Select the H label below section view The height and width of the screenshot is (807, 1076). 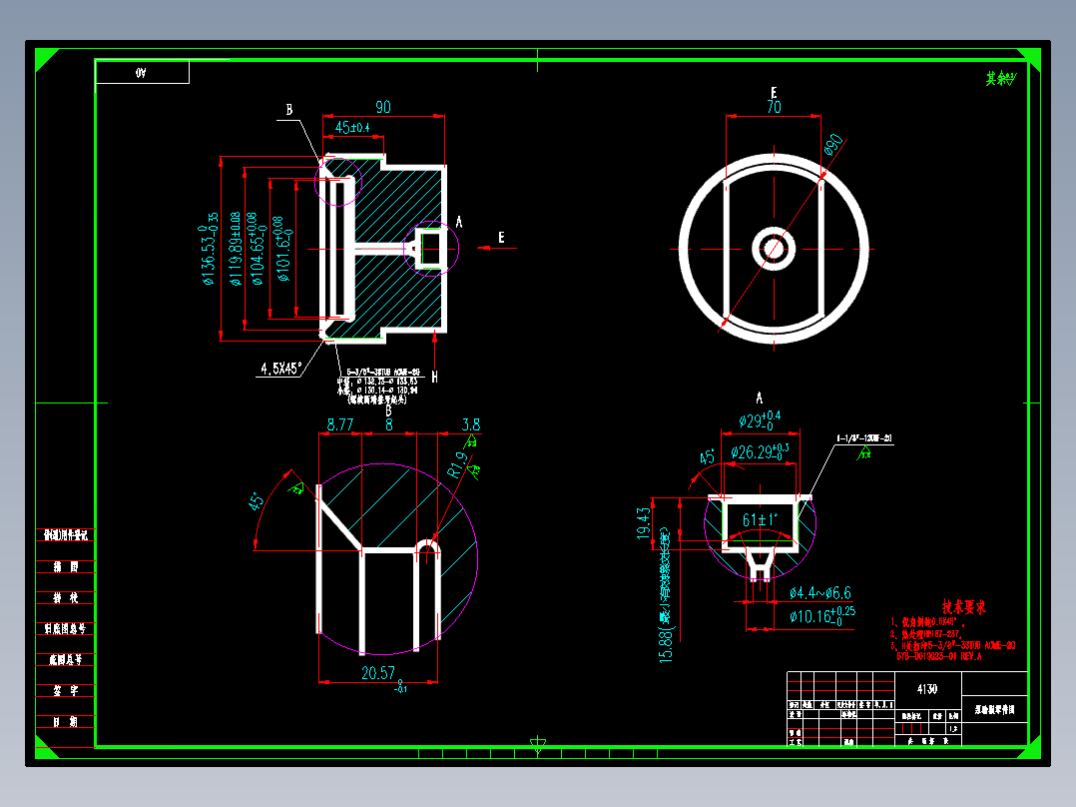point(434,377)
